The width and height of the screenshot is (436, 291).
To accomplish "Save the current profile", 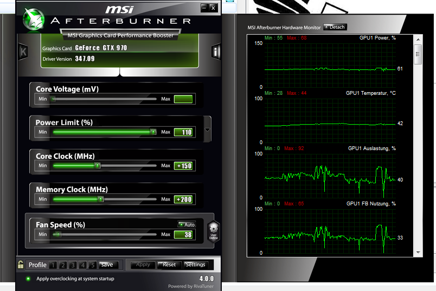I will pos(108,265).
